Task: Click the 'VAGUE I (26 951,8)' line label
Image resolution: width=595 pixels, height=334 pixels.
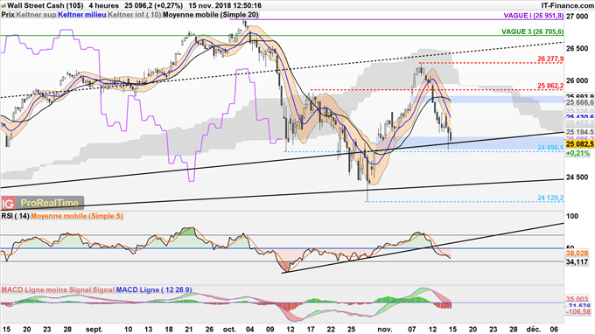Action: coord(534,16)
